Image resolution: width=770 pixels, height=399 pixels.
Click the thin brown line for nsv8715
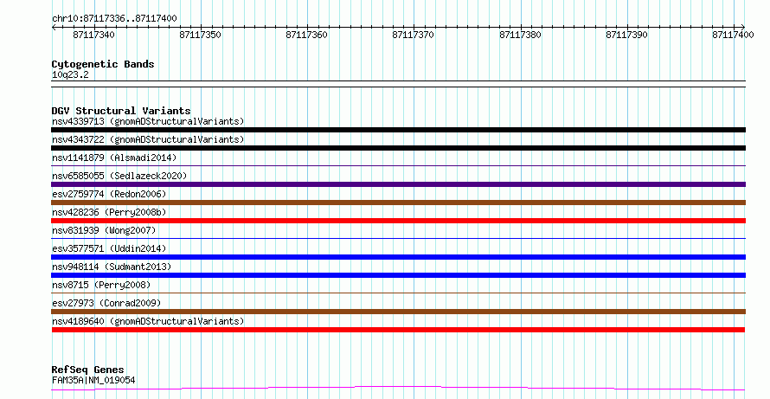pyautogui.click(x=398, y=293)
